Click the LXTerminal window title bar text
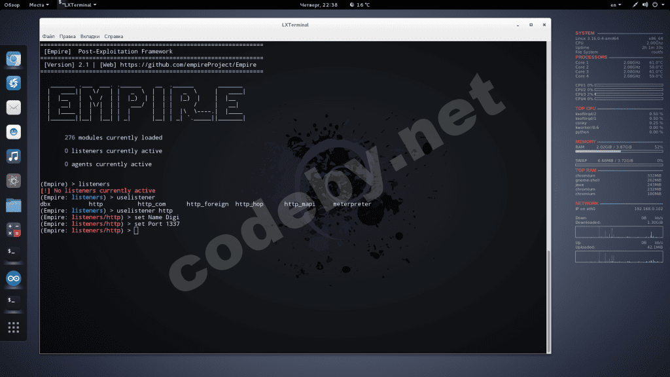This screenshot has height=377, width=670. click(295, 25)
